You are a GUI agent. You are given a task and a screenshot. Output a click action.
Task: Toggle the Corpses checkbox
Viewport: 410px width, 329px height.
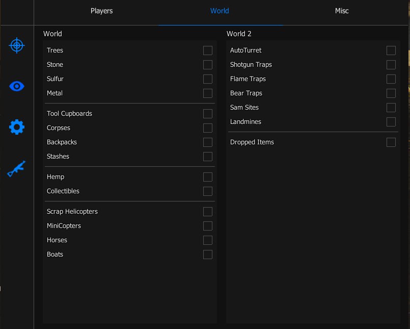pyautogui.click(x=208, y=128)
